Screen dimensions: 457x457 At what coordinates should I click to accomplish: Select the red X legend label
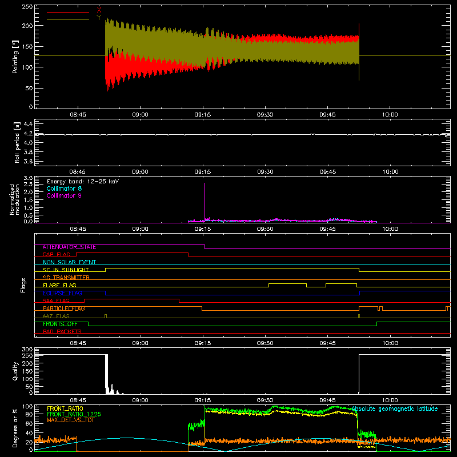point(99,10)
